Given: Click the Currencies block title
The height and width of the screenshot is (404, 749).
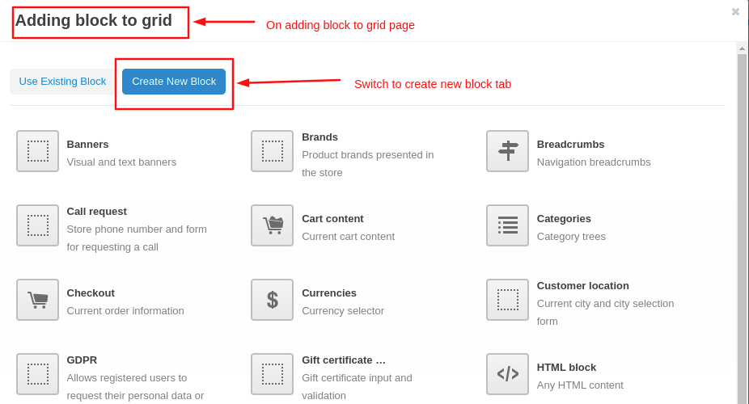Looking at the screenshot, I should [328, 293].
